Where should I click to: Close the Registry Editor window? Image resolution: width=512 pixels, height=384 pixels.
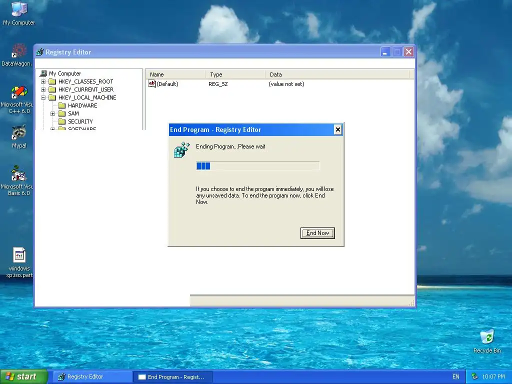pos(408,52)
